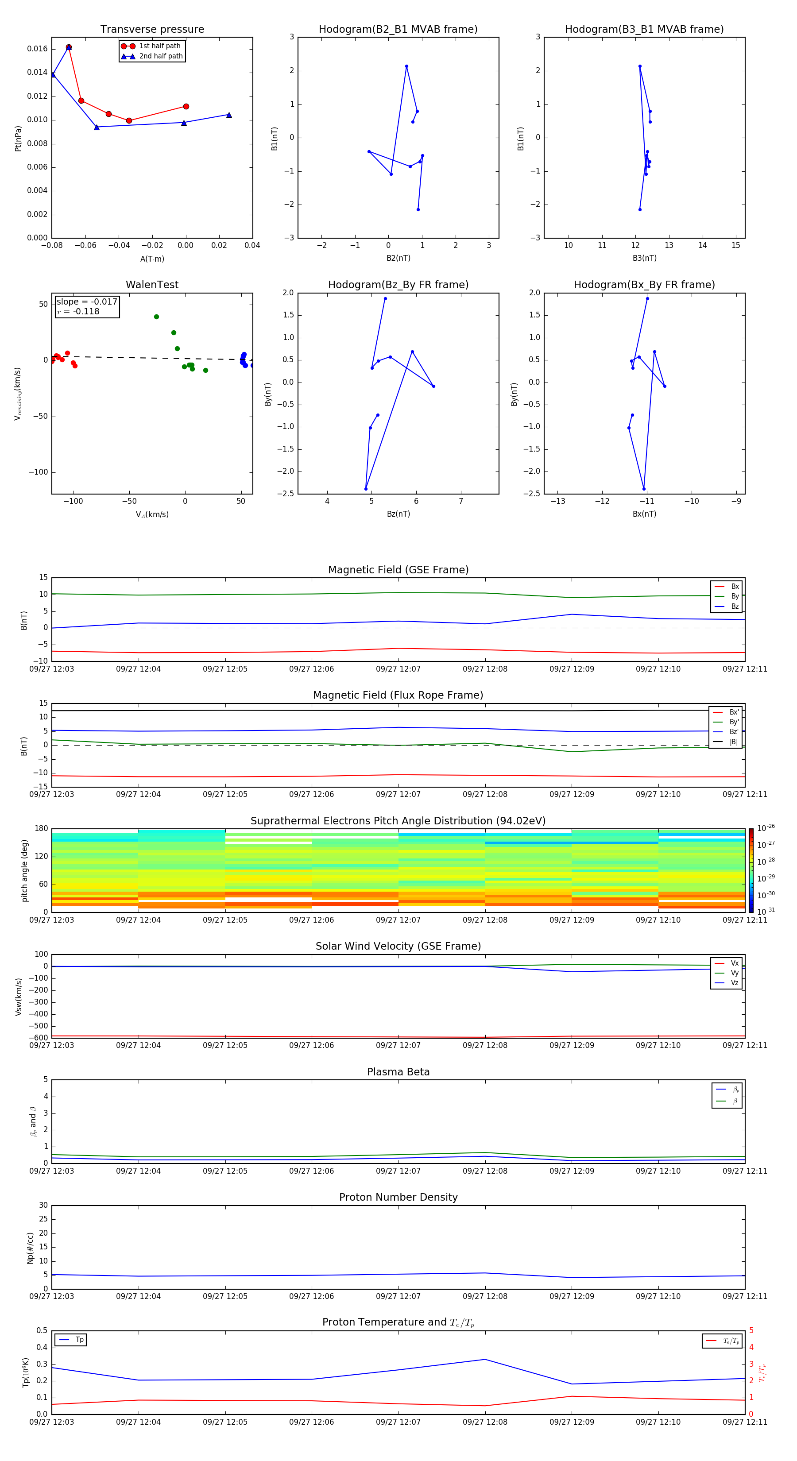This screenshot has width=797, height=1461.
Task: Click the βp legend entry in Plasma Beta
Action: pyautogui.click(x=727, y=1089)
